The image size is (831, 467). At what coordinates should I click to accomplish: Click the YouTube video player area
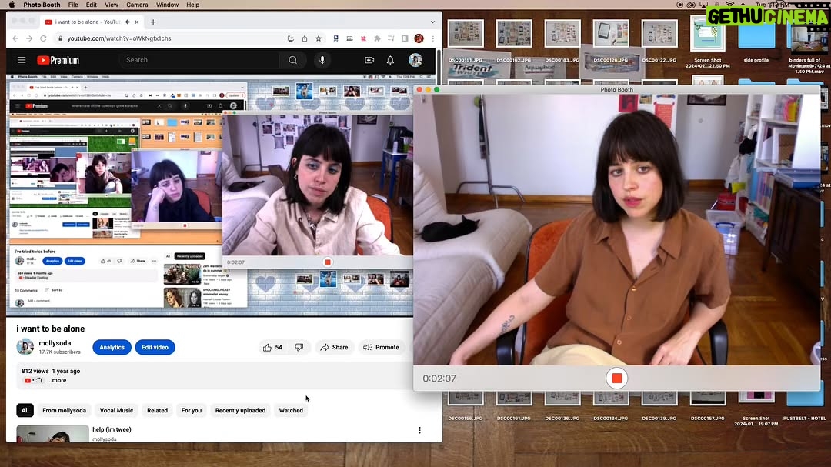tap(209, 195)
